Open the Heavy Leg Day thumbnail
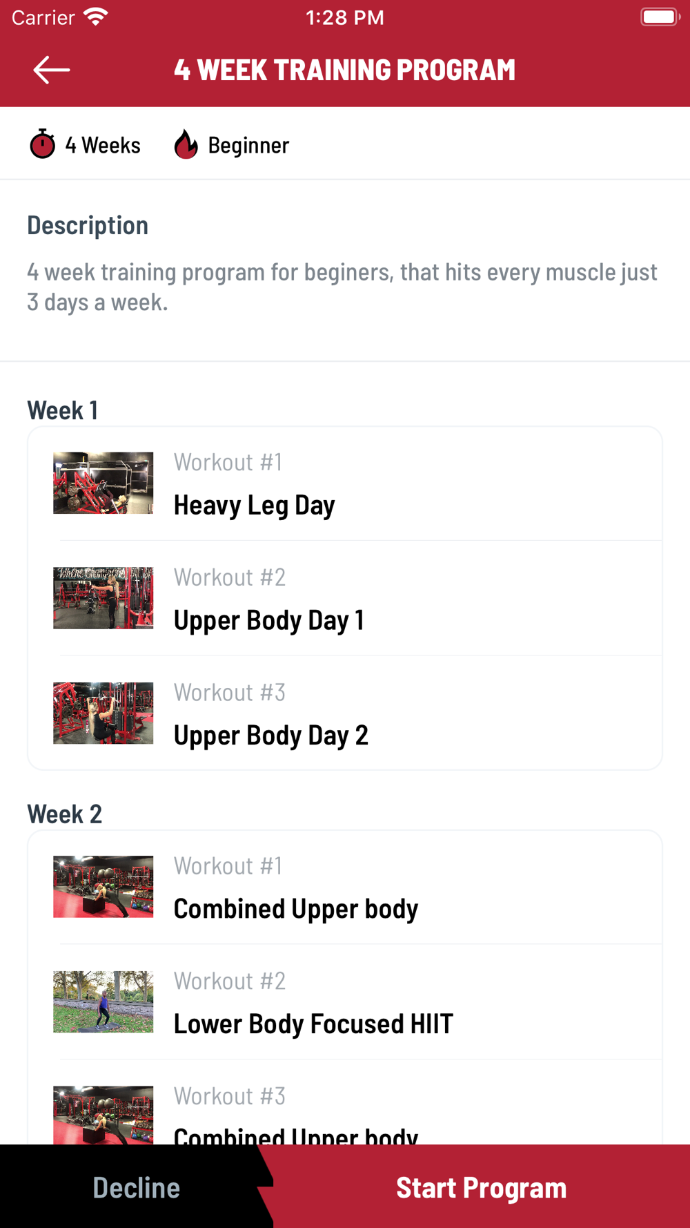 pos(103,483)
